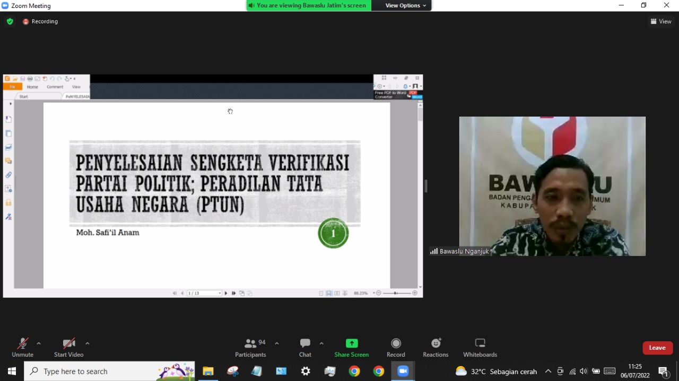
Task: Turn on camera with Start Video
Action: [68, 348]
